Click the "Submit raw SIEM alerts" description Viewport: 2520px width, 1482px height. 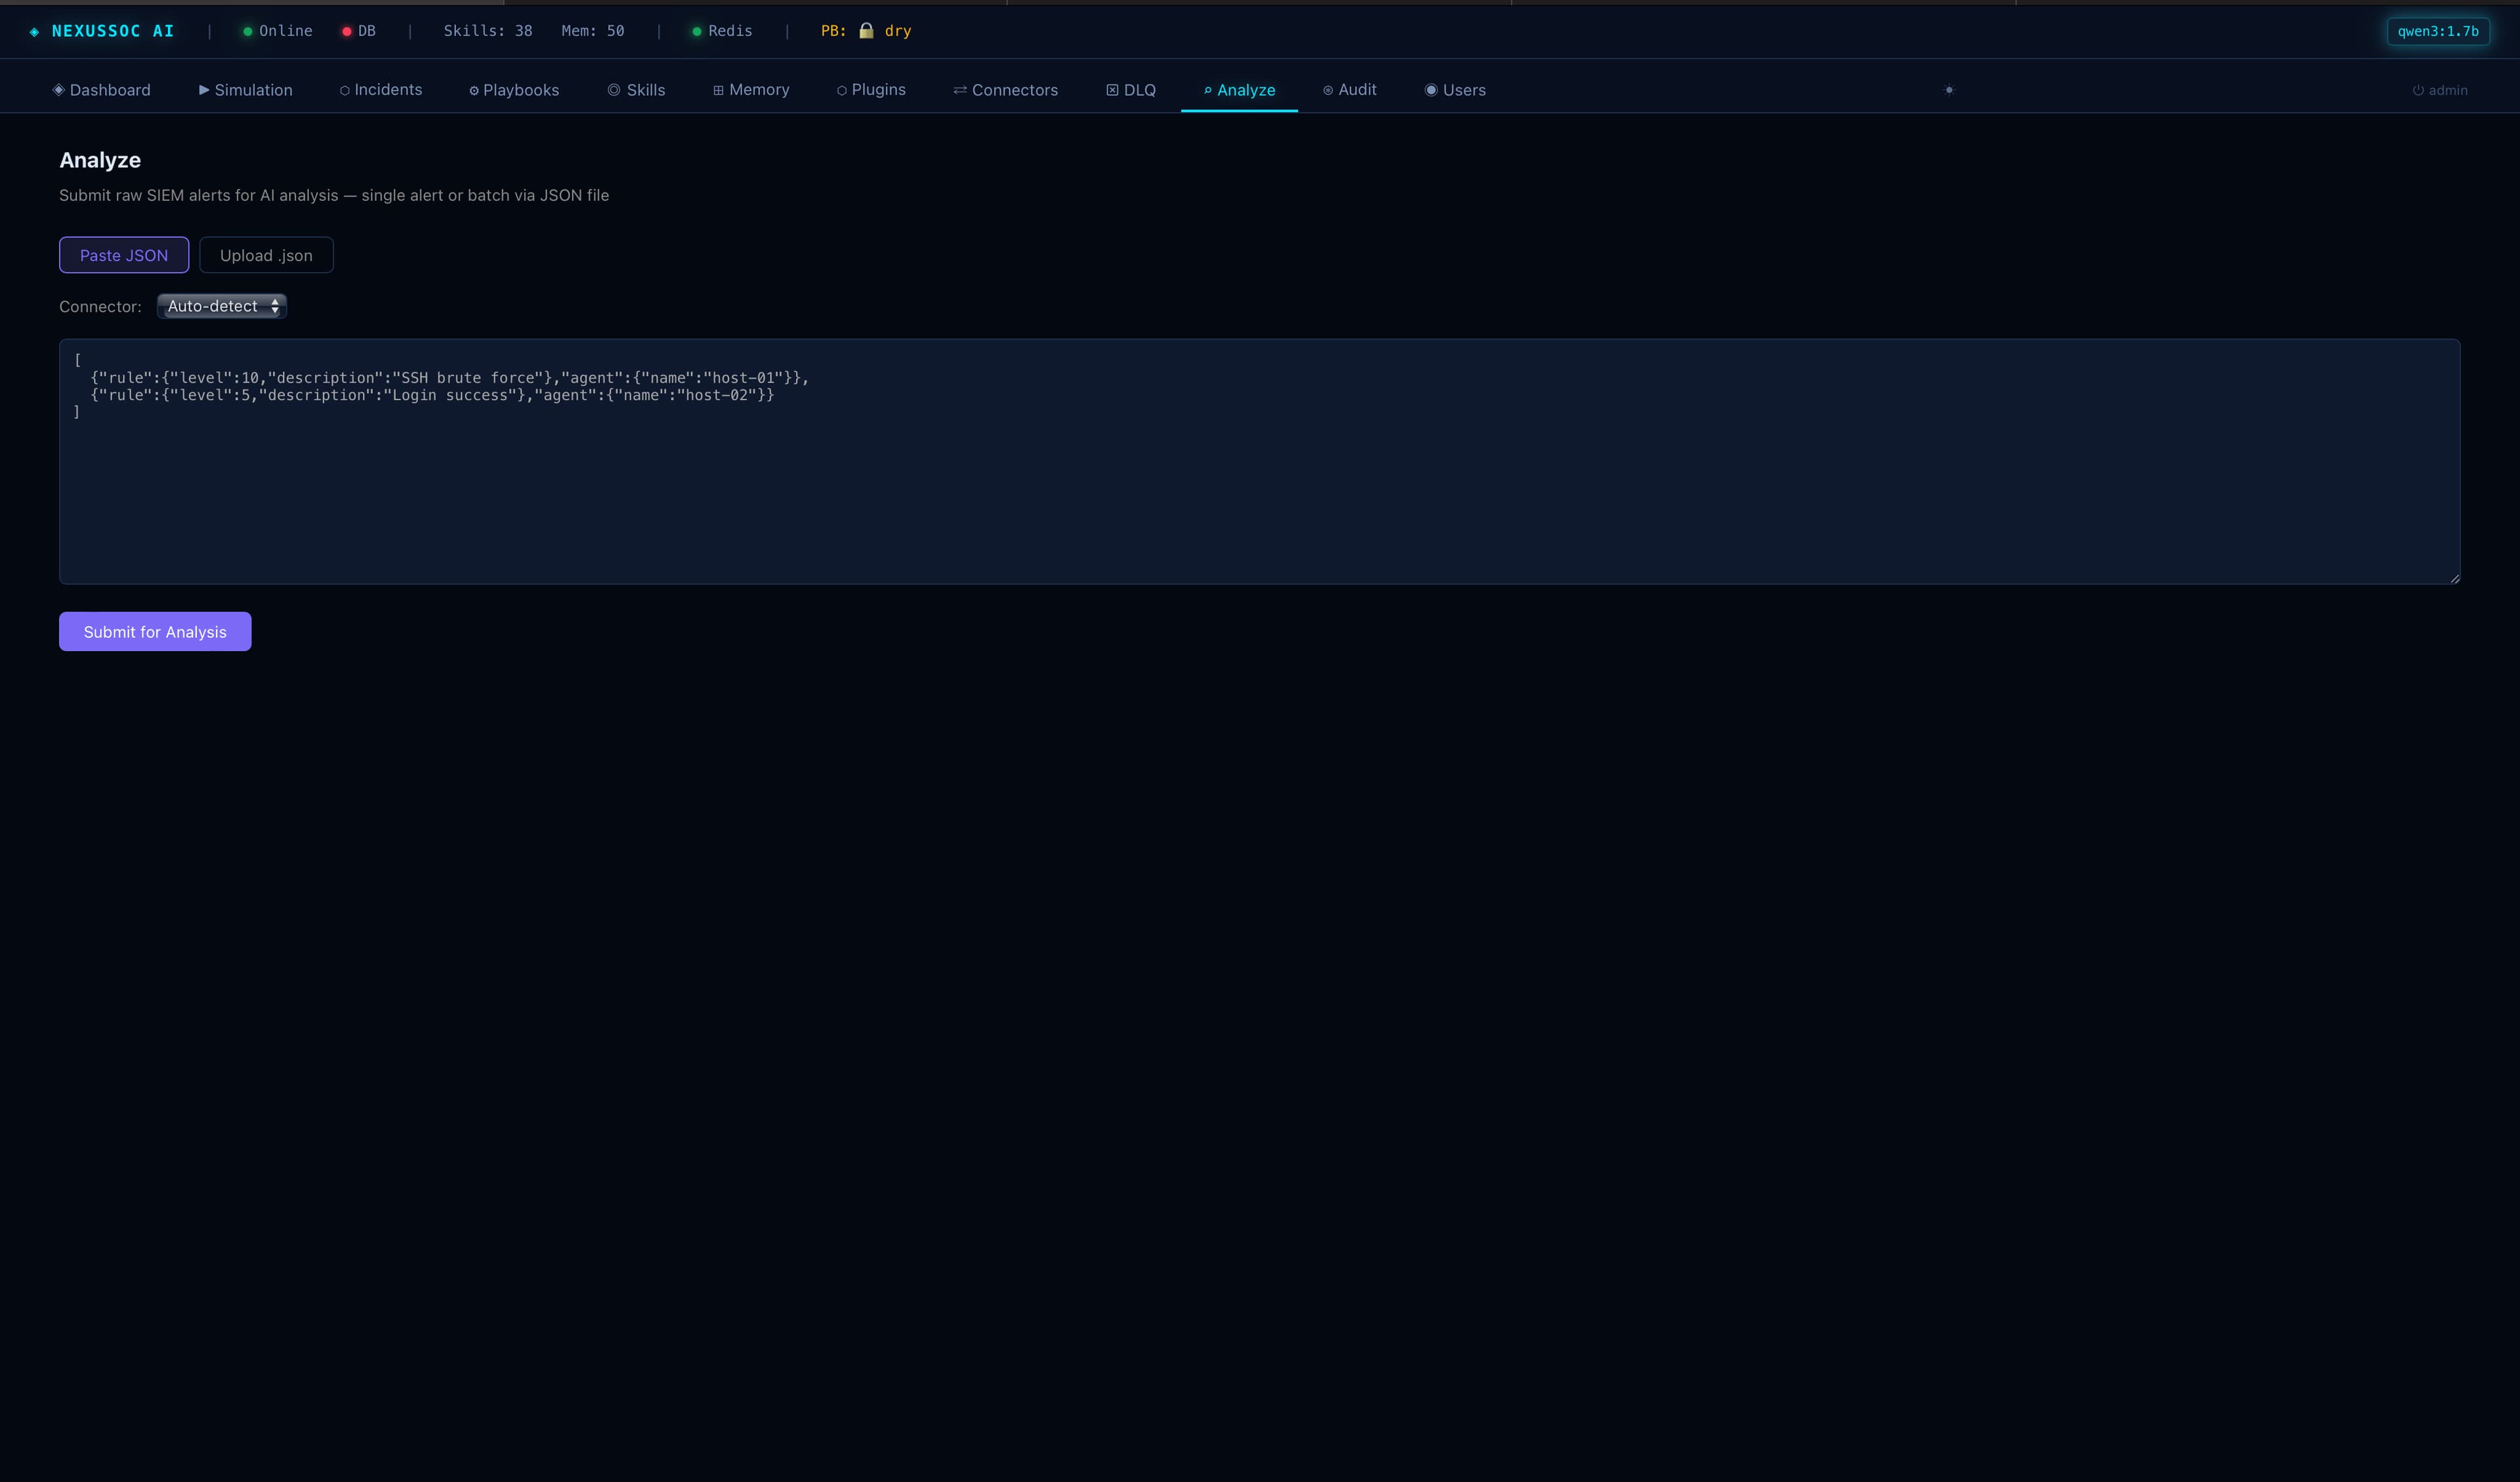coord(334,195)
